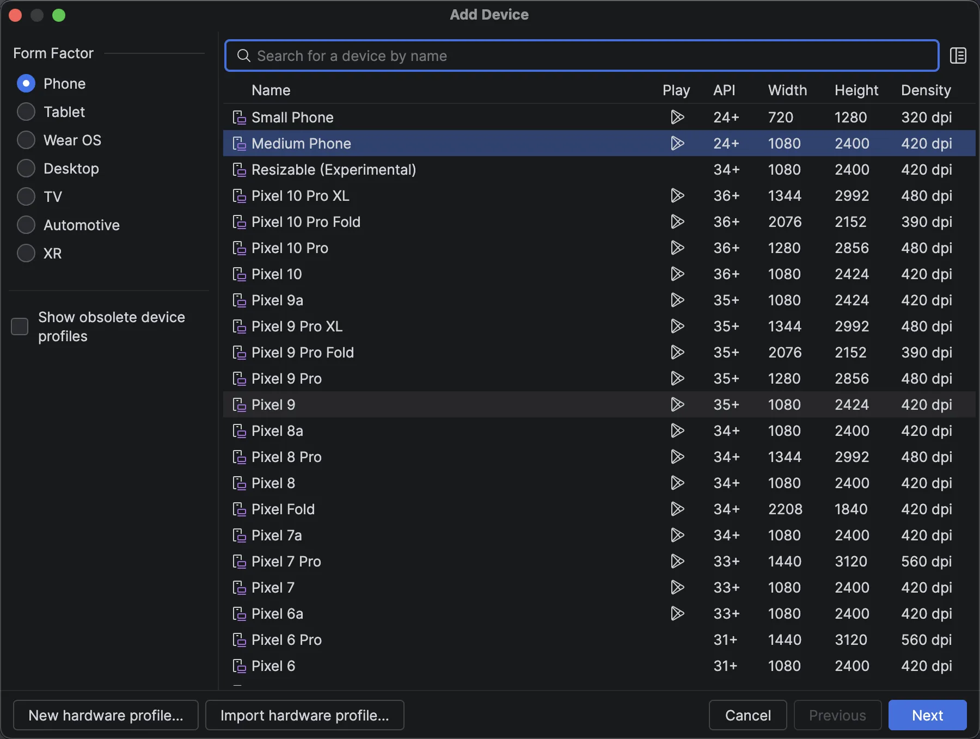Viewport: 980px width, 739px height.
Task: Click Play Store icon for Pixel 8a
Action: point(677,430)
